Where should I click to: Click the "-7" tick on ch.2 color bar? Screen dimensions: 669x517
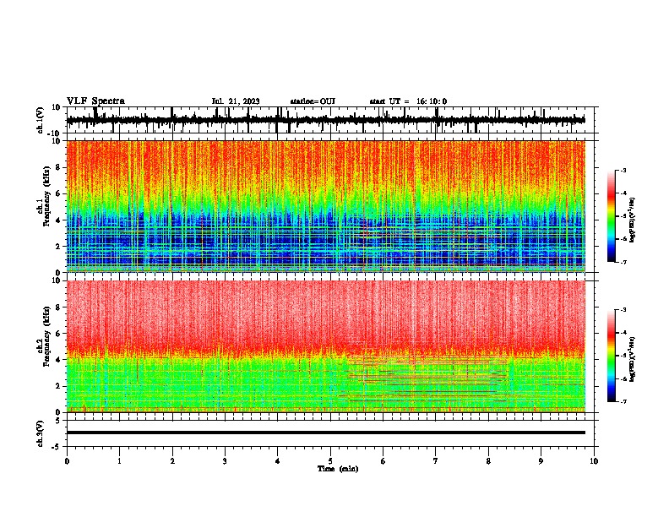click(623, 401)
